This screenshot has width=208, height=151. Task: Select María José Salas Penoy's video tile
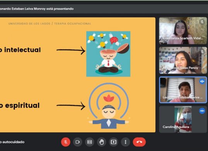tap(183, 60)
